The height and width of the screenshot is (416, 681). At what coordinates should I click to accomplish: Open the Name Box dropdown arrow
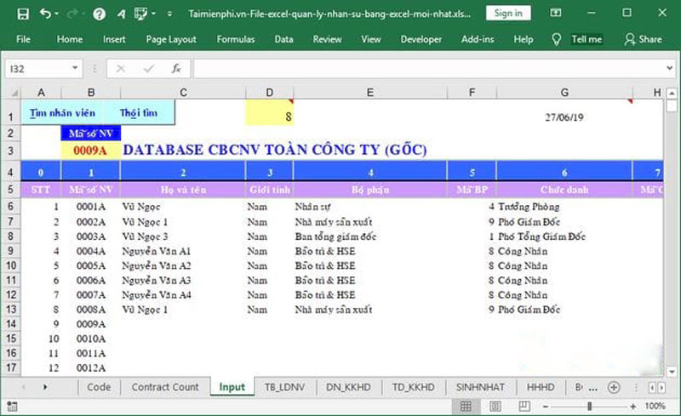[x=76, y=69]
